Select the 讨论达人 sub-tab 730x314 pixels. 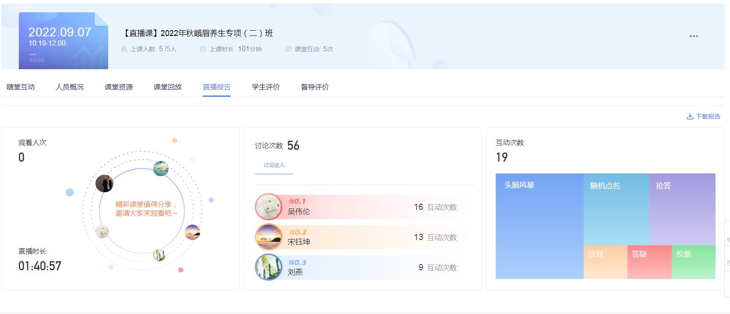pos(274,165)
